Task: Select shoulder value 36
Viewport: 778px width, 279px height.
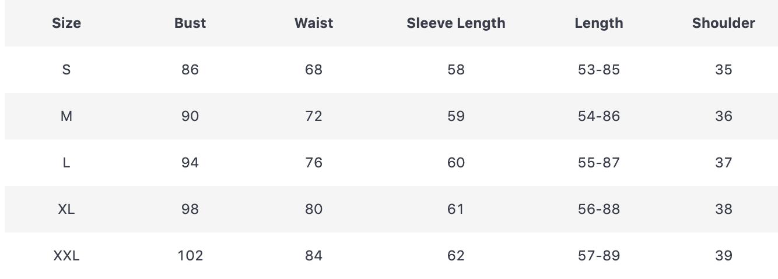Action: 724,116
